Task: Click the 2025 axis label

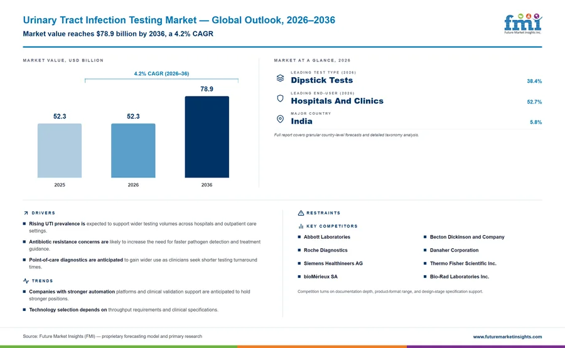Action: 60,185
